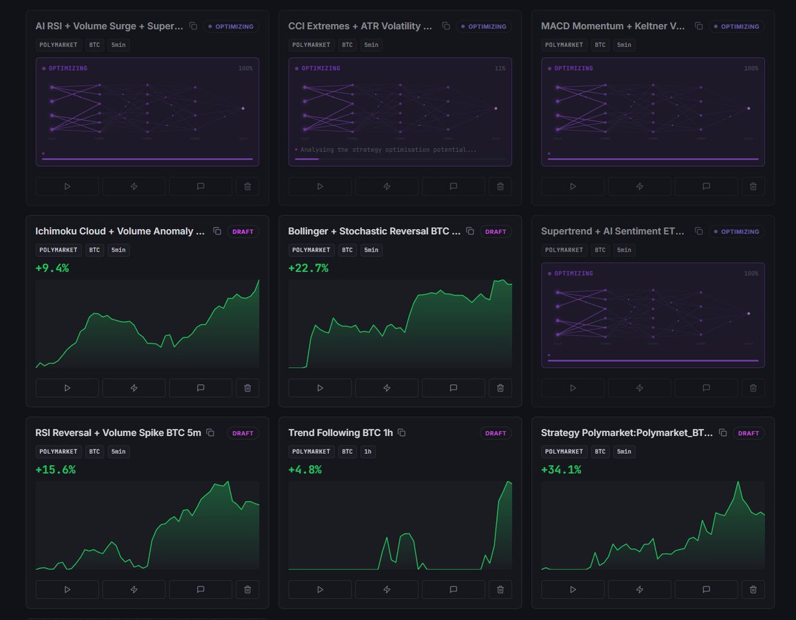Image resolution: width=796 pixels, height=620 pixels.
Task: Run the MACD Momentum + Keltner strategy
Action: coord(572,187)
